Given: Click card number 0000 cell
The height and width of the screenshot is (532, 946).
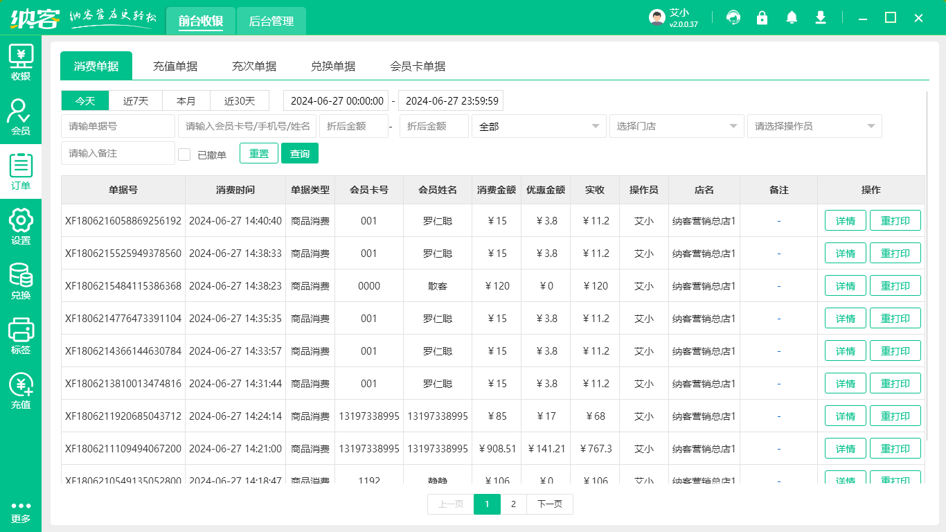Looking at the screenshot, I should pyautogui.click(x=369, y=286).
